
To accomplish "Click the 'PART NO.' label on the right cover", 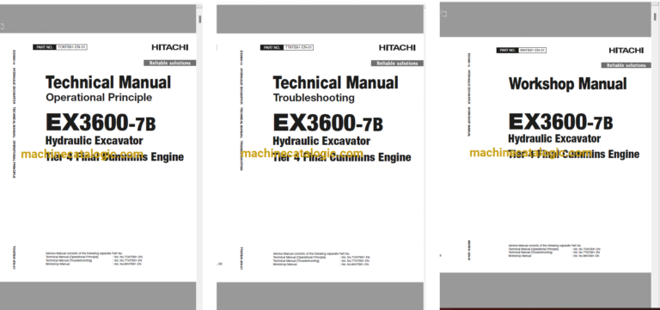I will click(x=507, y=51).
